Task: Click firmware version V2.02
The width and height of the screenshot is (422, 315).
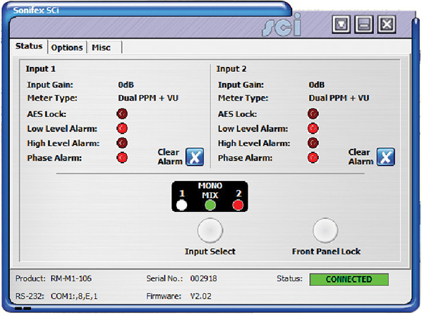Action: click(x=201, y=296)
